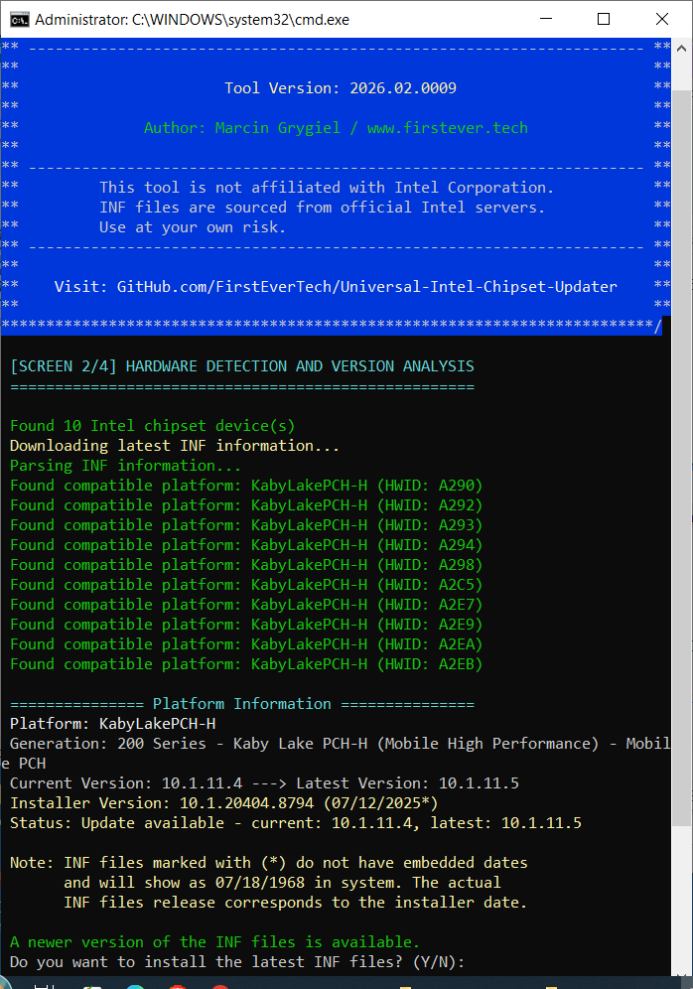Click 'Found 10 Intel chipset device(s)'

pyautogui.click(x=153, y=426)
